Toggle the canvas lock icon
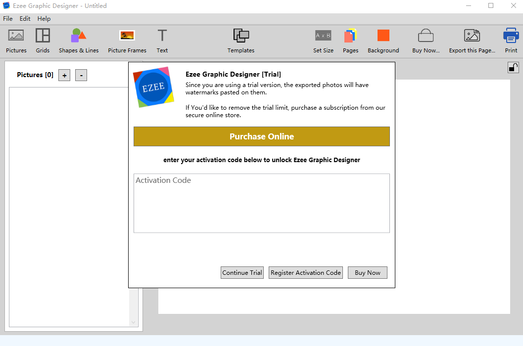 [x=513, y=68]
